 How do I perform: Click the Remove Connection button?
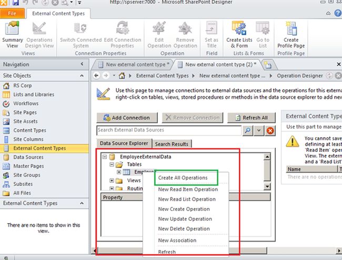[193, 118]
